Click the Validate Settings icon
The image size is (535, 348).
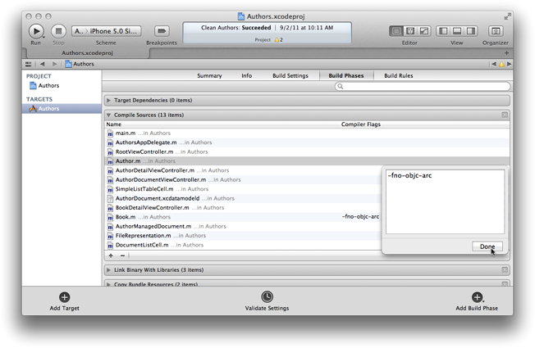point(267,297)
